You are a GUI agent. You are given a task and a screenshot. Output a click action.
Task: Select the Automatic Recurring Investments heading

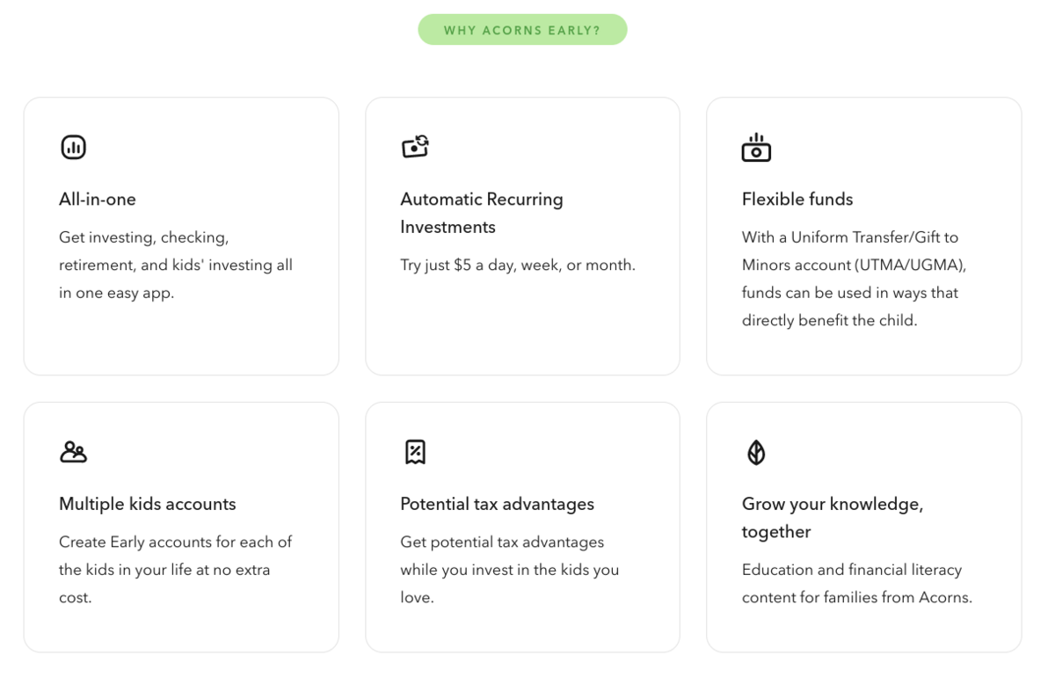[482, 213]
